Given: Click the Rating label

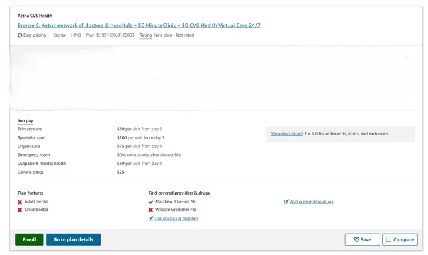Looking at the screenshot, I should pos(145,35).
